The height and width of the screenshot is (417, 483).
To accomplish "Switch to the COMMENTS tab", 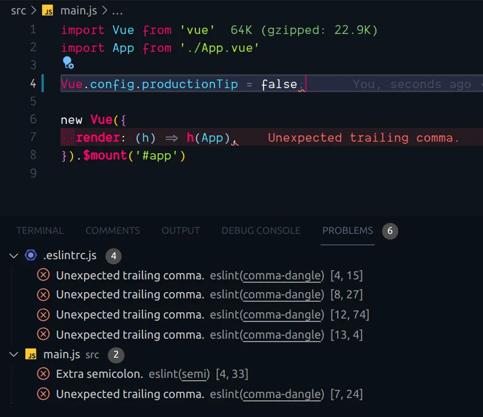I will point(113,230).
